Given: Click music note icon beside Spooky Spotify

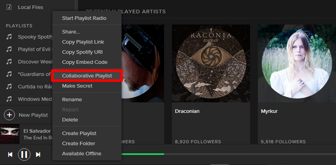Looking at the screenshot, I should 9,37.
